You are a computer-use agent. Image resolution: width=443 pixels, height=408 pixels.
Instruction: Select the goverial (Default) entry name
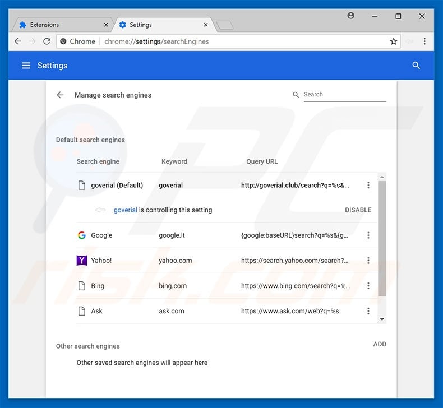pyautogui.click(x=117, y=185)
